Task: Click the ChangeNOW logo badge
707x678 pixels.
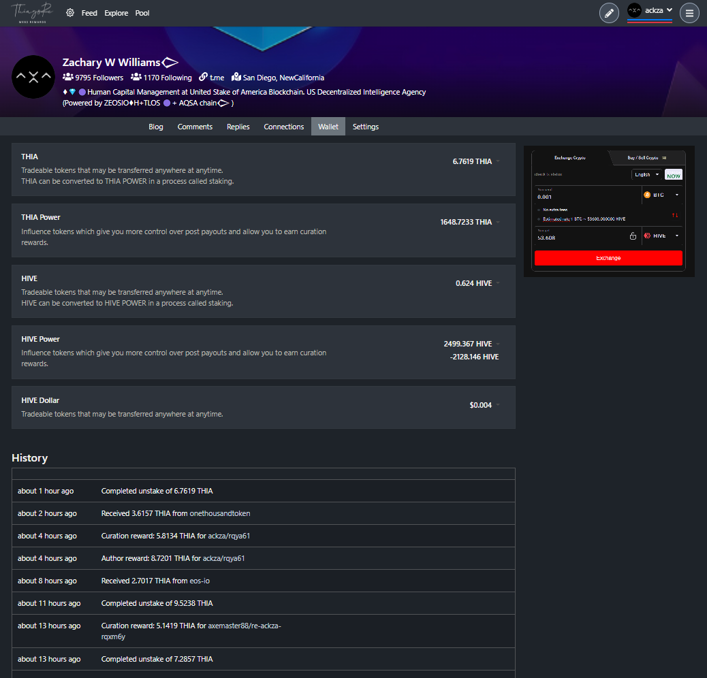Action: [674, 175]
